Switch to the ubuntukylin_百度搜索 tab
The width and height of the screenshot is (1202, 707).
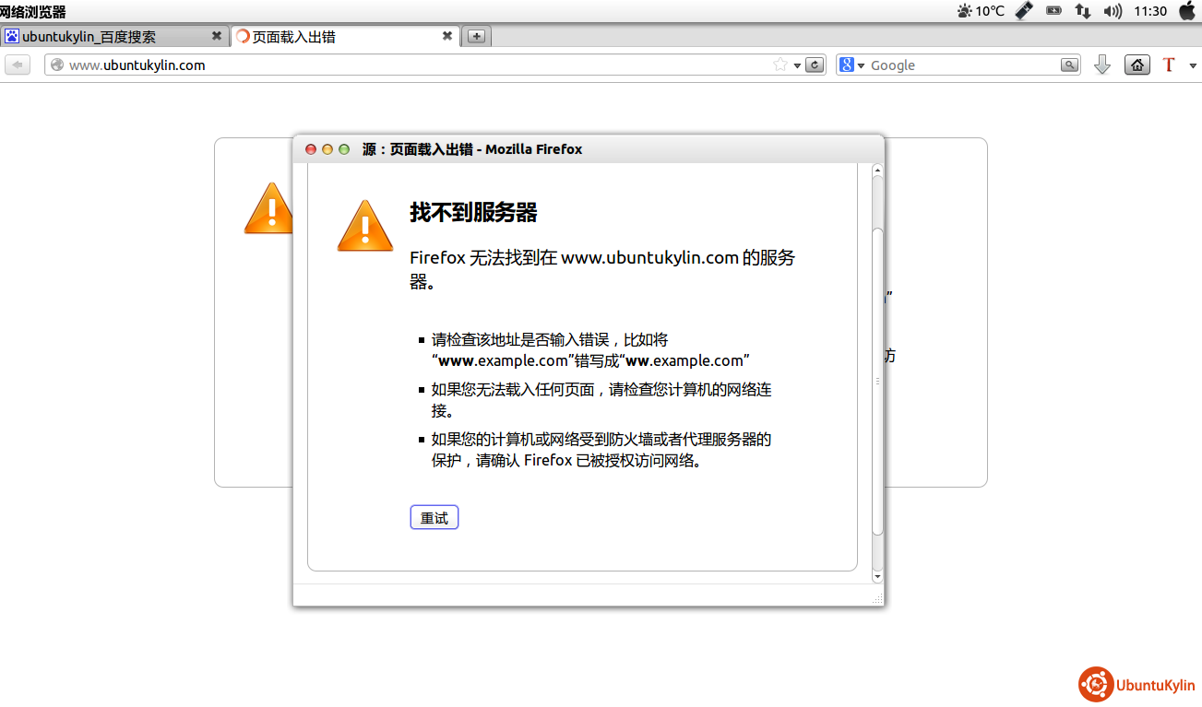pos(101,37)
